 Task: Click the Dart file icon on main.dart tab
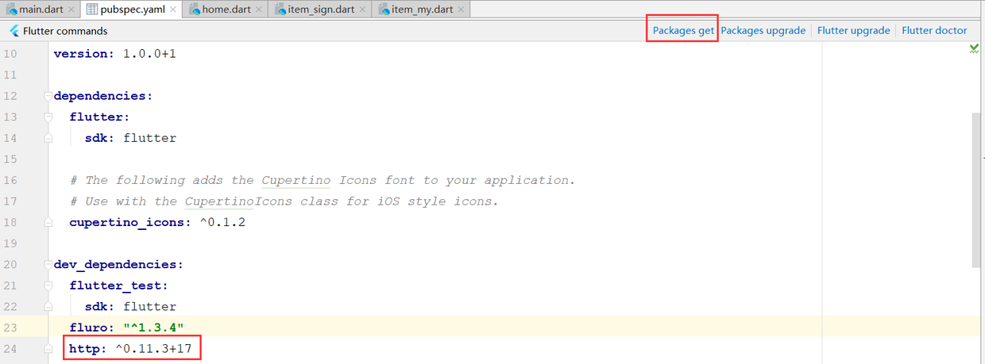[x=12, y=10]
